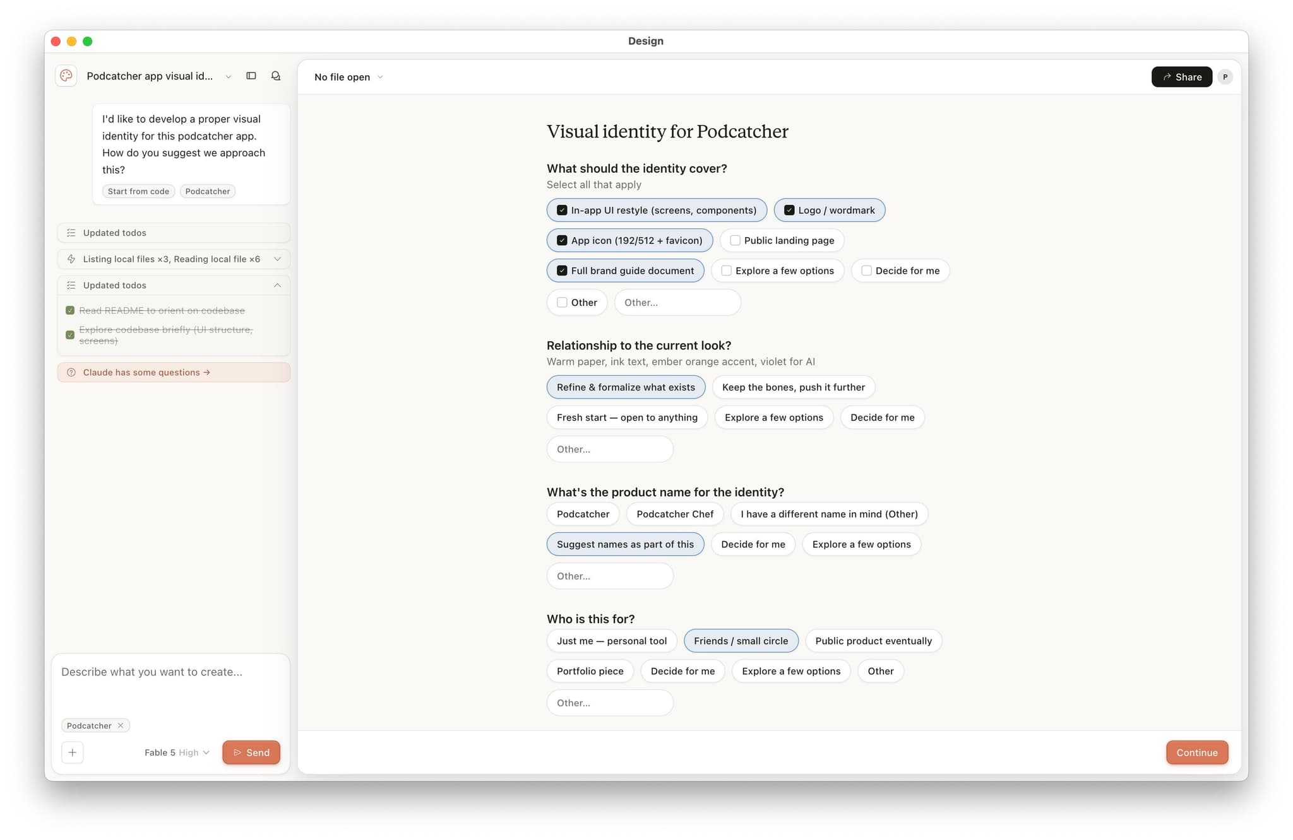
Task: Select Just me — personal tool
Action: click(612, 641)
